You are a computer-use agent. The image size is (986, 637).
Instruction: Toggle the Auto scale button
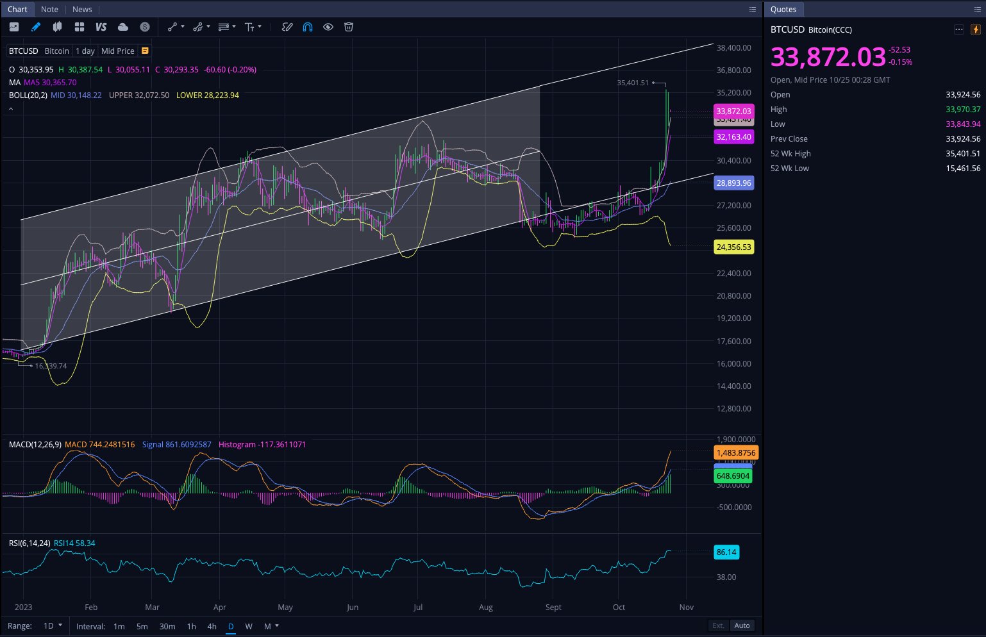pos(742,625)
